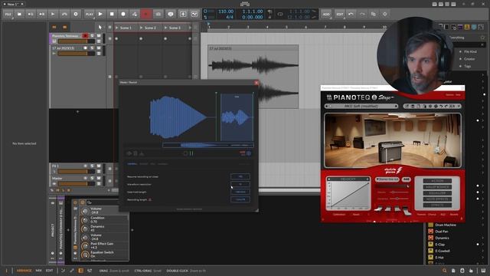Stop playback with the transport Stop button
This screenshot has height=276, width=490.
112,14
